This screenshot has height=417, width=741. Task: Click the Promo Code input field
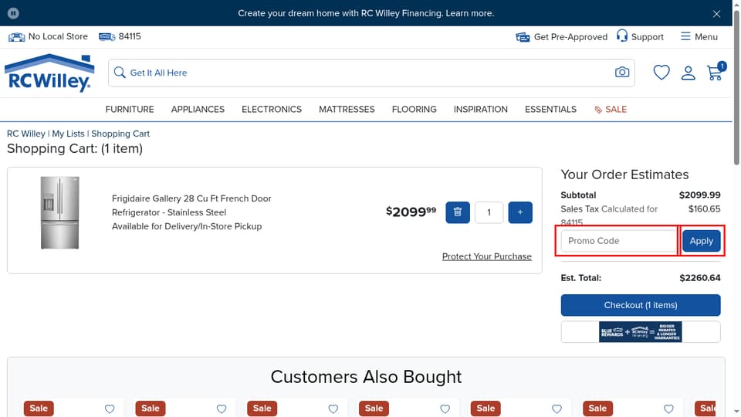[x=619, y=241]
